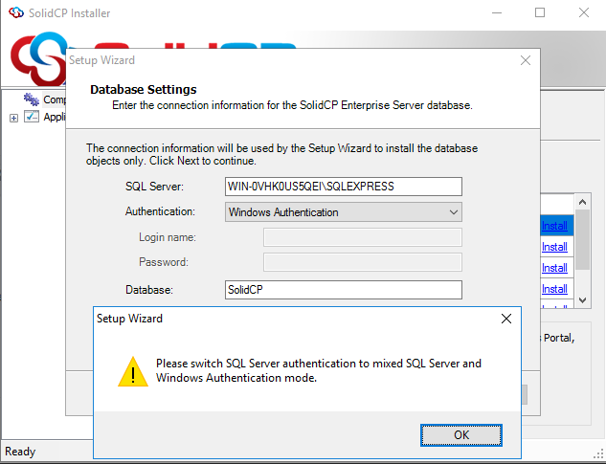Click the SolidCP Installer title bar icon
The height and width of the screenshot is (464, 606).
click(x=16, y=12)
